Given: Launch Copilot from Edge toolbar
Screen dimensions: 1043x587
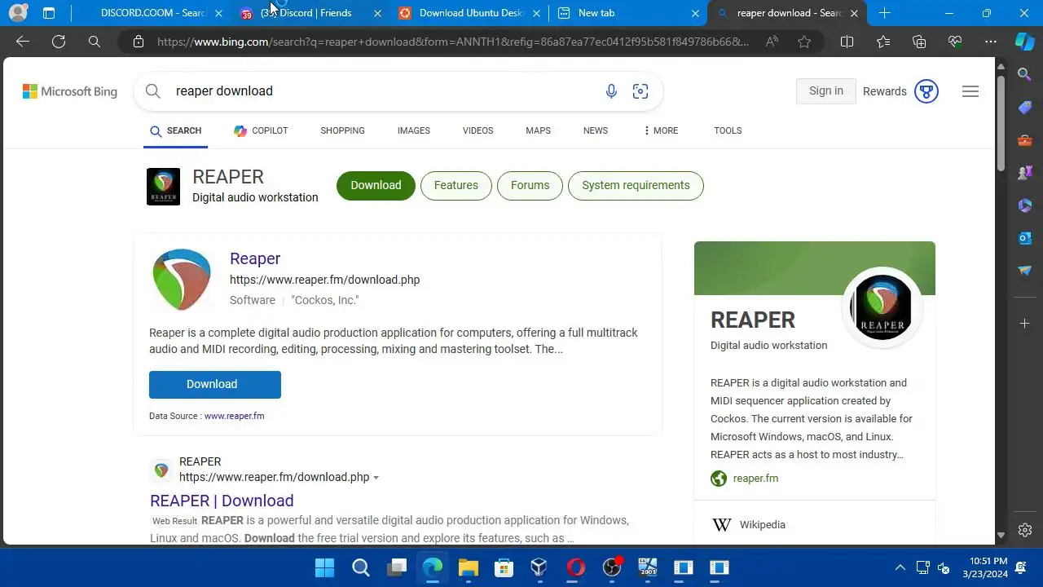Looking at the screenshot, I should tap(1024, 42).
